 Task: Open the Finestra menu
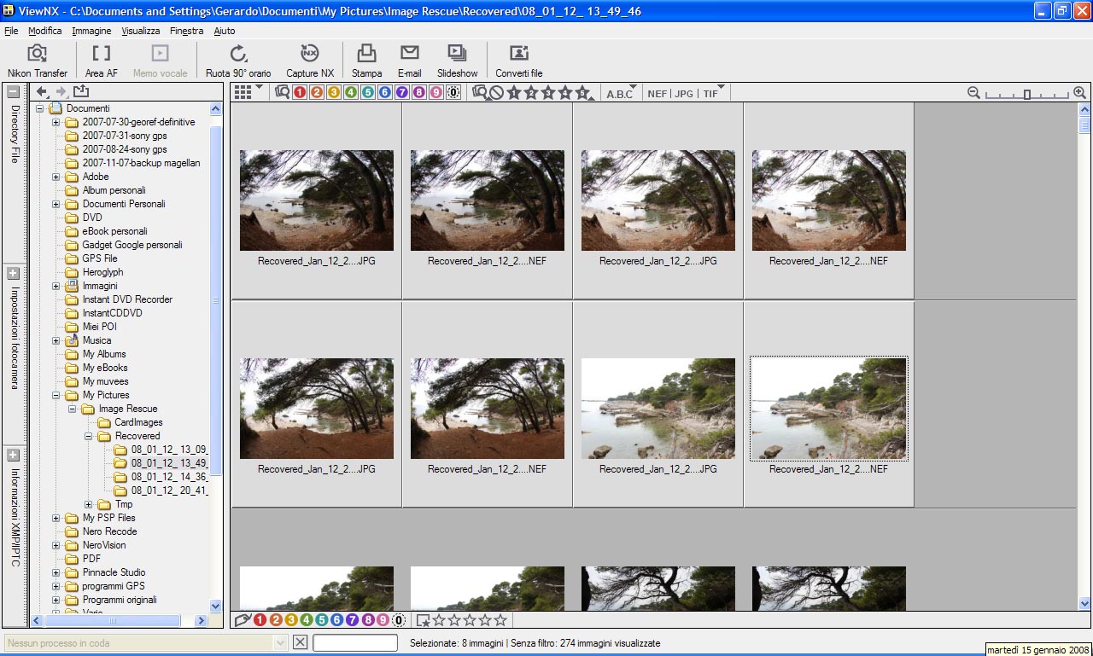tap(186, 31)
